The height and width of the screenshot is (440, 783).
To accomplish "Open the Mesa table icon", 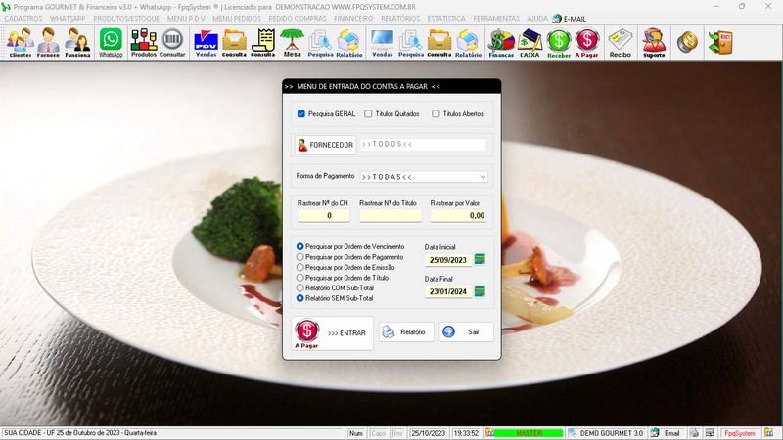I will pos(292,42).
